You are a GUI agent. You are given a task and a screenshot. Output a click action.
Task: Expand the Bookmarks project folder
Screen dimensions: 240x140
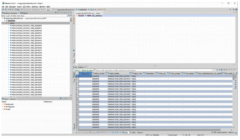tap(3, 104)
